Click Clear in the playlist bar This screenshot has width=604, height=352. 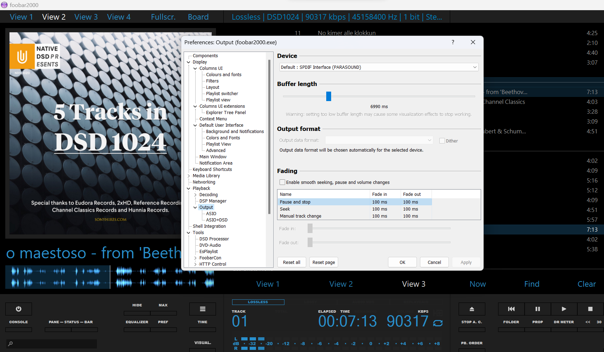coord(587,284)
